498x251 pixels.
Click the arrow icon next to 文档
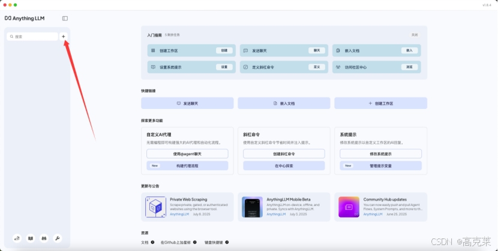click(x=152, y=242)
